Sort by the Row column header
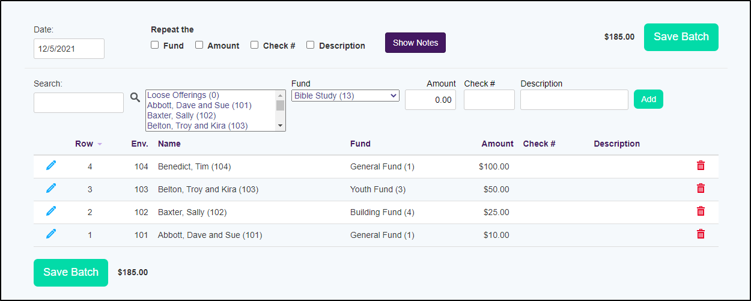The image size is (751, 301). tap(84, 144)
